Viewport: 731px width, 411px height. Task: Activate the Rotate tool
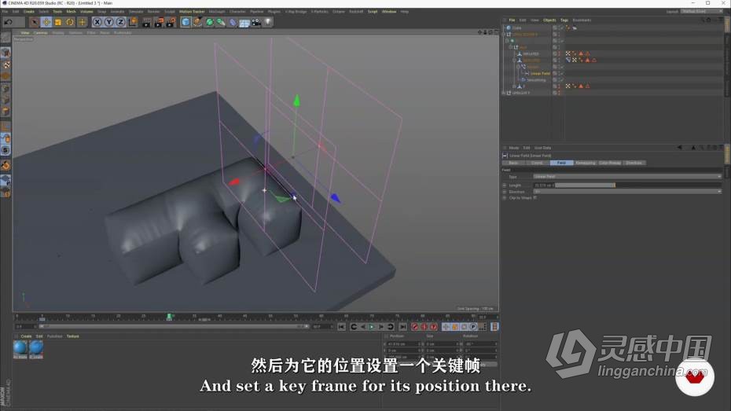[x=70, y=22]
